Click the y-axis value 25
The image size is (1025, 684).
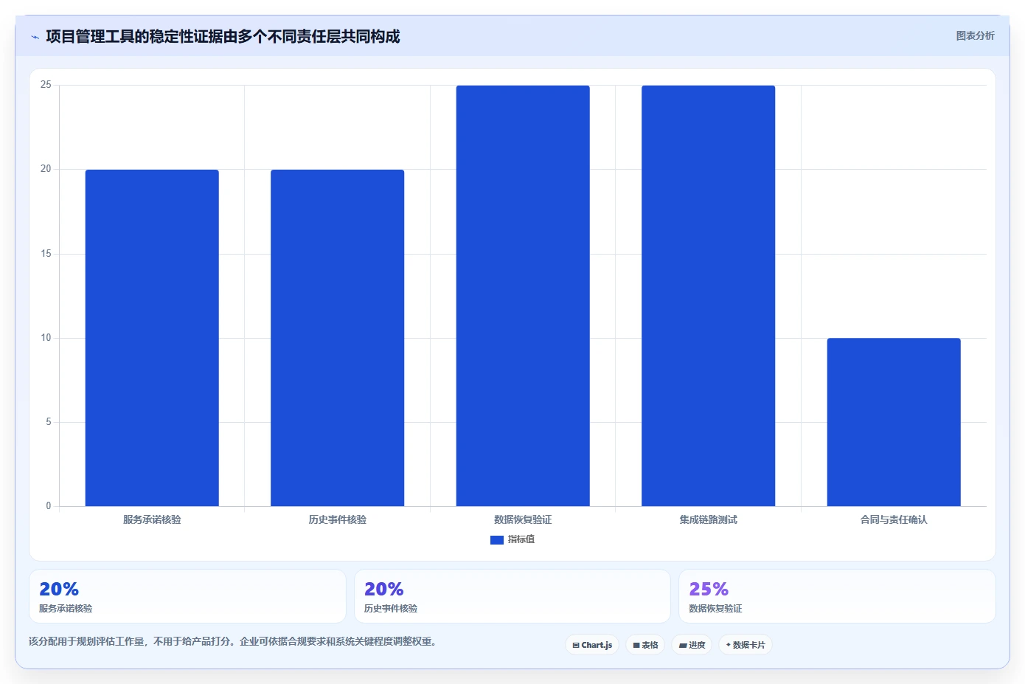(x=46, y=85)
